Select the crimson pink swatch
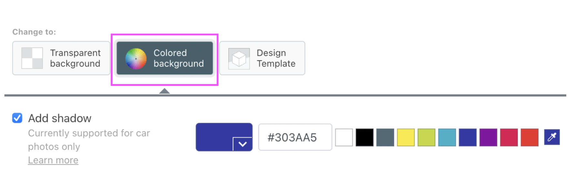Viewport: 571px width, 189px height. (x=509, y=137)
